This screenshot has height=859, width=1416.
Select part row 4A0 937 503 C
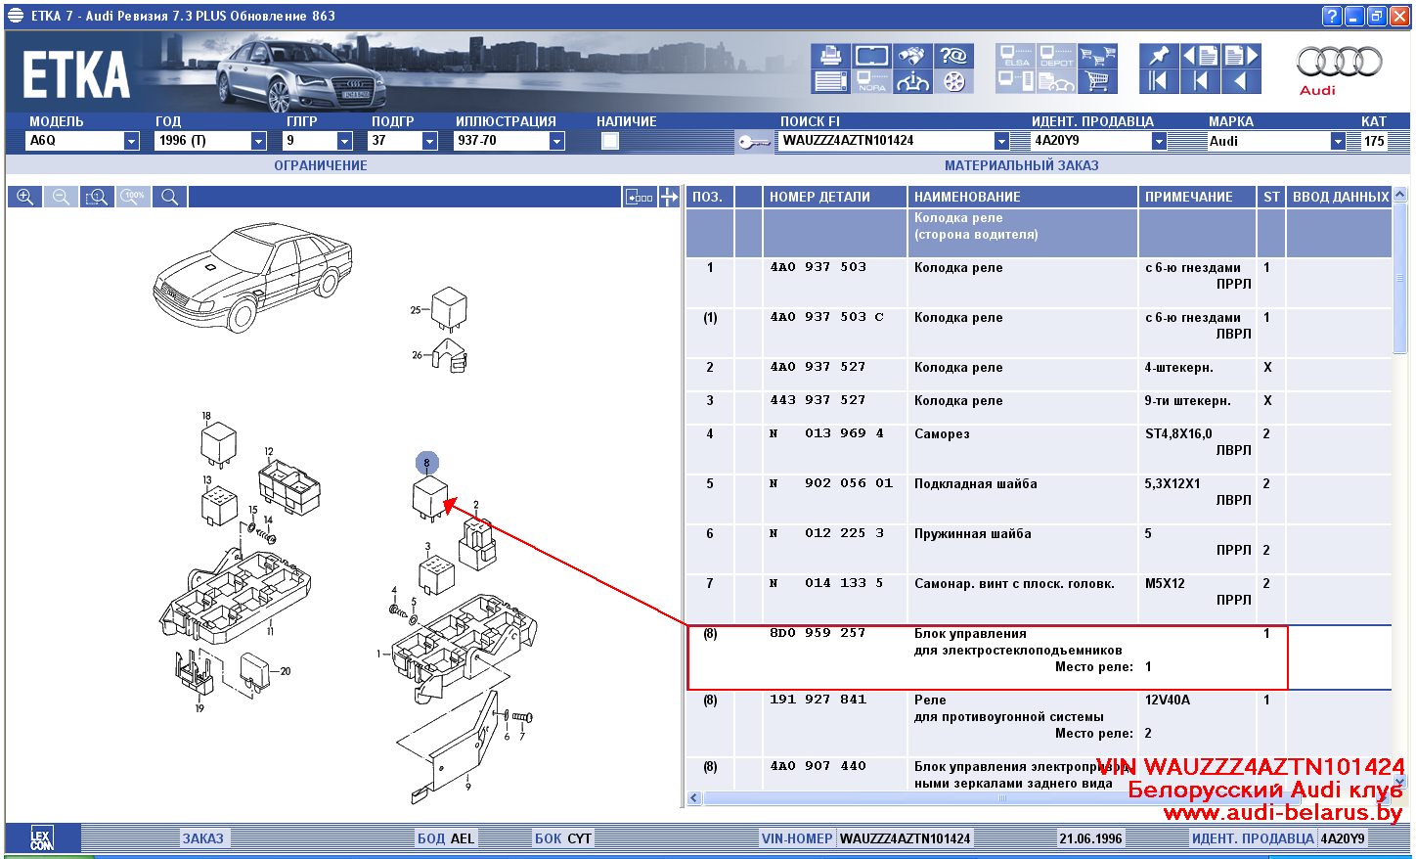click(x=1039, y=333)
